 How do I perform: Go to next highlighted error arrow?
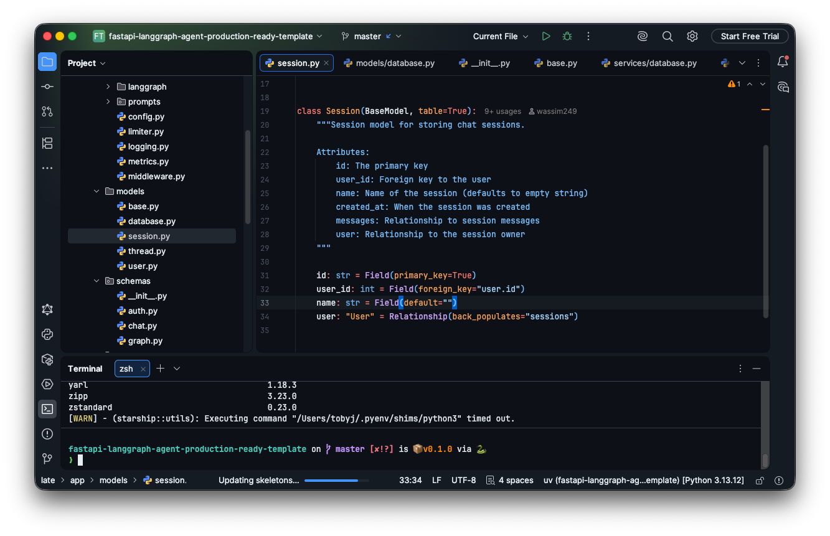coord(763,84)
